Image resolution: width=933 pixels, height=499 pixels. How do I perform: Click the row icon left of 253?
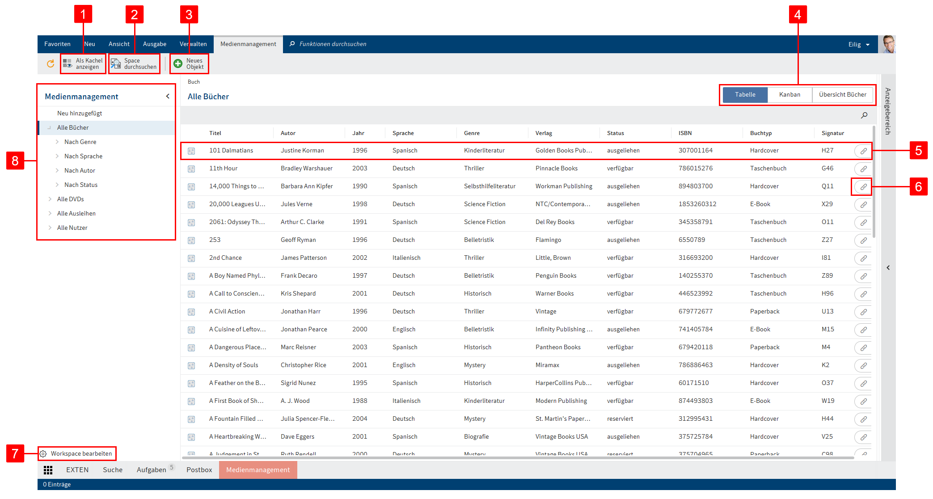(x=191, y=241)
